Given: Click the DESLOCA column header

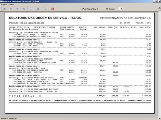Looking at the screenshot, I should [x=124, y=28].
